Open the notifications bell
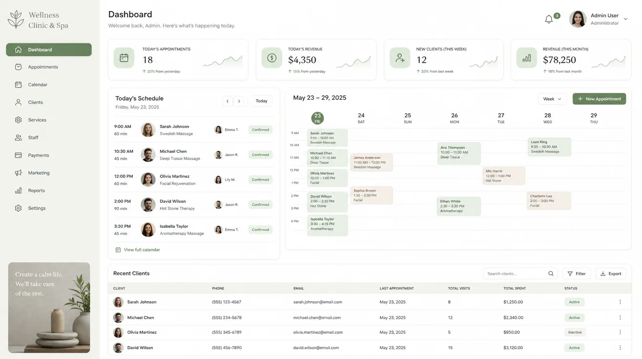Screen dimensions: 642x359 549,19
